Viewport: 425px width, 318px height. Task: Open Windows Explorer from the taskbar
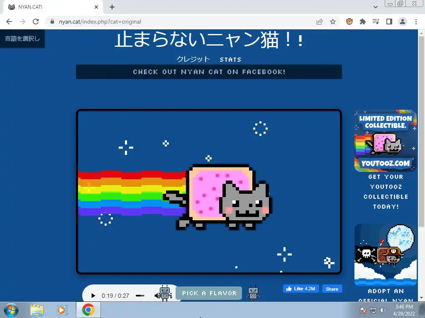(x=37, y=310)
